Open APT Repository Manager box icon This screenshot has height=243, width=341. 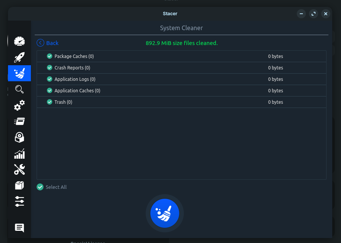pyautogui.click(x=19, y=185)
